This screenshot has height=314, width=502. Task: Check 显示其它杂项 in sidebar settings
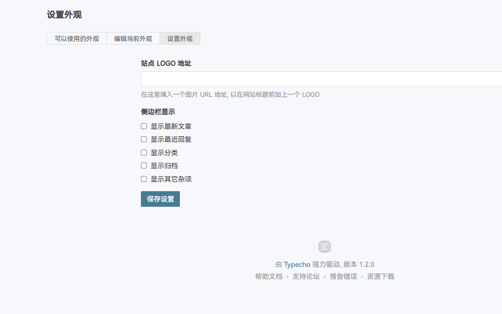point(143,179)
